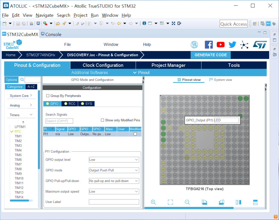Click the vertical scrollbar of categories panel
This screenshot has height=220, width=279.
pos(39,130)
